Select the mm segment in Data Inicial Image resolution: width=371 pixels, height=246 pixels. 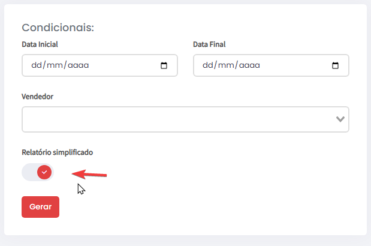click(55, 65)
